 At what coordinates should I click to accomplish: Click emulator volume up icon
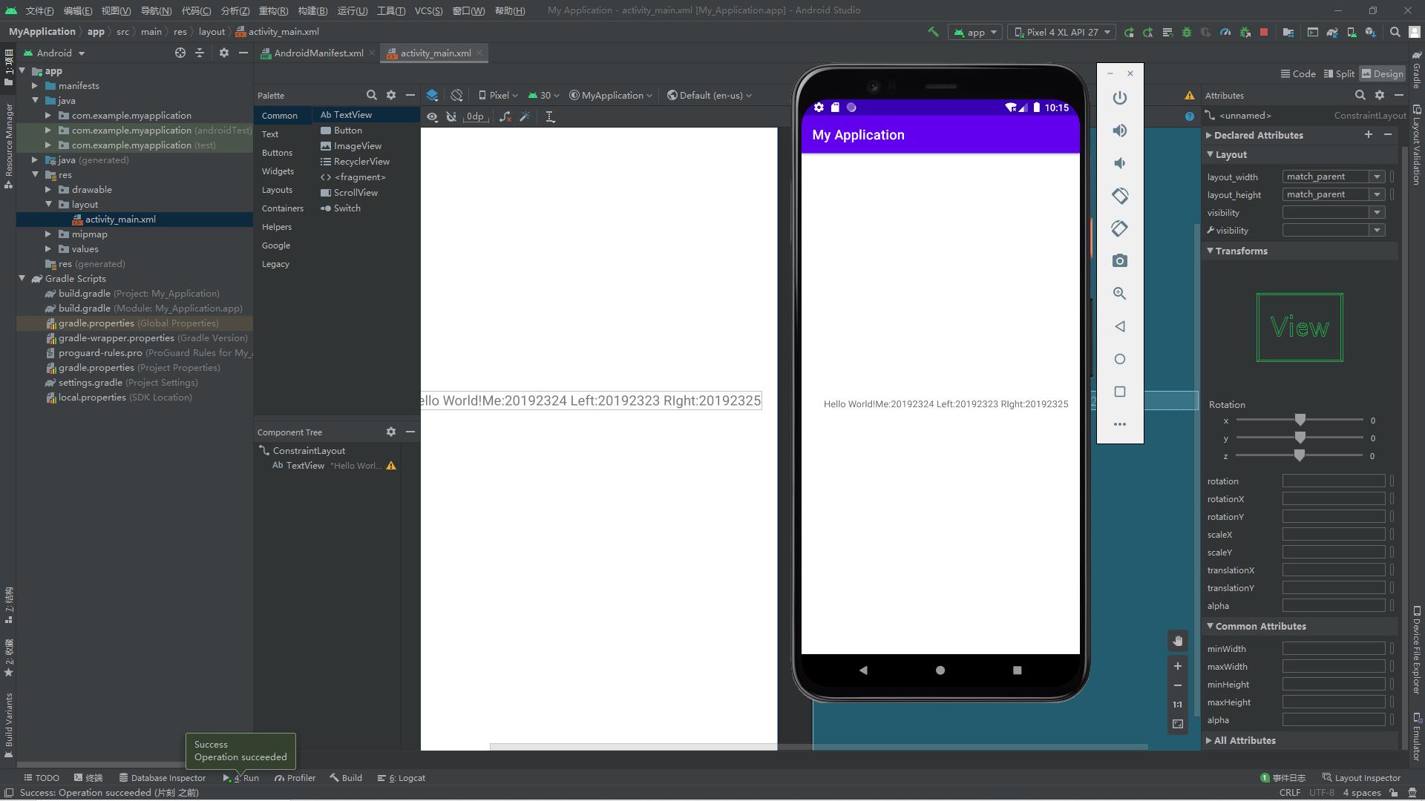[x=1120, y=131]
